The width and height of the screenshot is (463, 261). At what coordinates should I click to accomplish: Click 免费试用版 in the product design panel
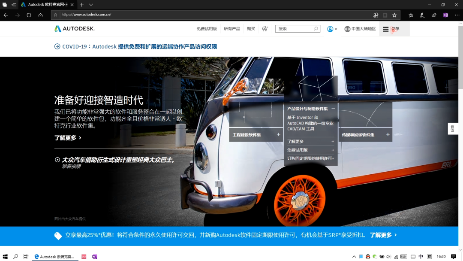pyautogui.click(x=311, y=150)
